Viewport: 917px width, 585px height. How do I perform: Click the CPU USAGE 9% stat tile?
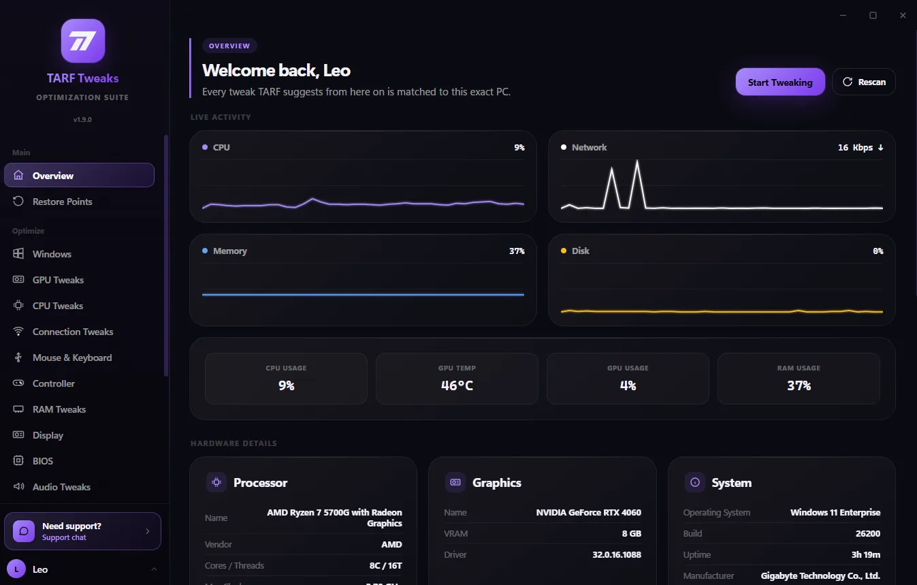[286, 379]
